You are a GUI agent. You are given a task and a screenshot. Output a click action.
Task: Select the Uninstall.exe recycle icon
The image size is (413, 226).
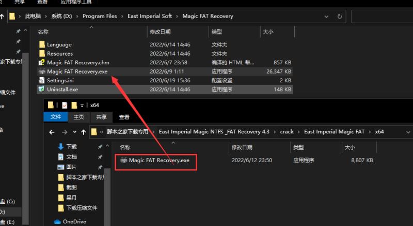click(x=42, y=89)
